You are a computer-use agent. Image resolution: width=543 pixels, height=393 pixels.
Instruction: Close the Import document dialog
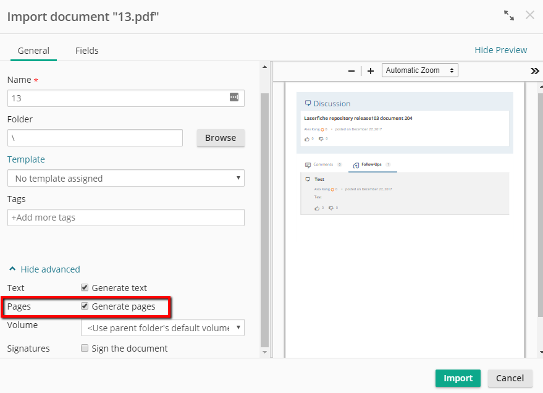coord(529,15)
